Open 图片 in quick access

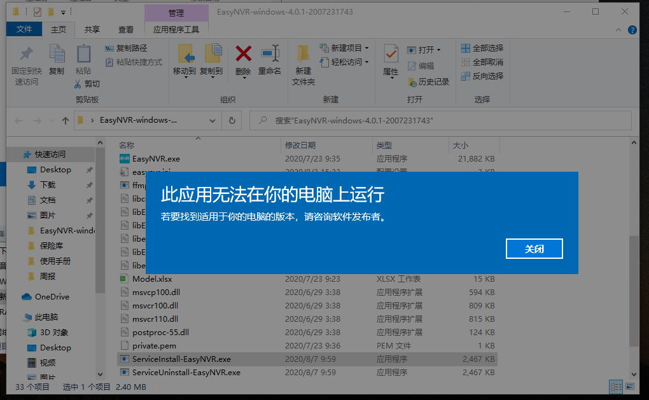(48, 216)
